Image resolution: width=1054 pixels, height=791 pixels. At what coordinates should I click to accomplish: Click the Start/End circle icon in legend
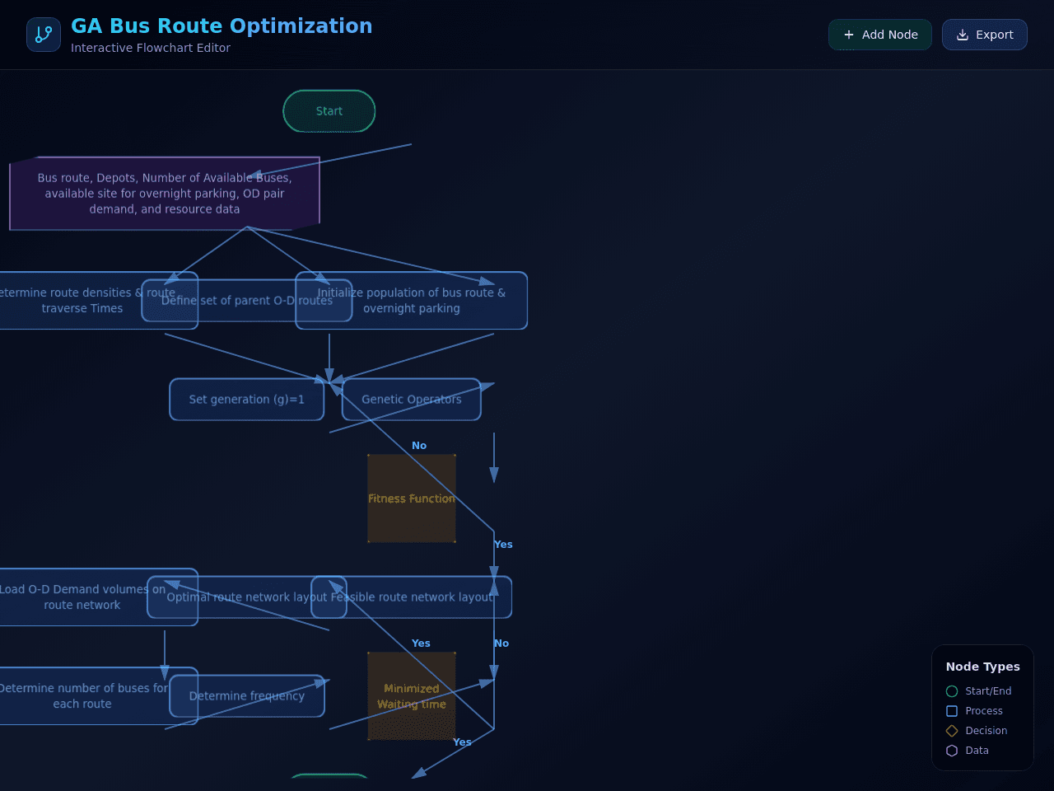tap(952, 691)
